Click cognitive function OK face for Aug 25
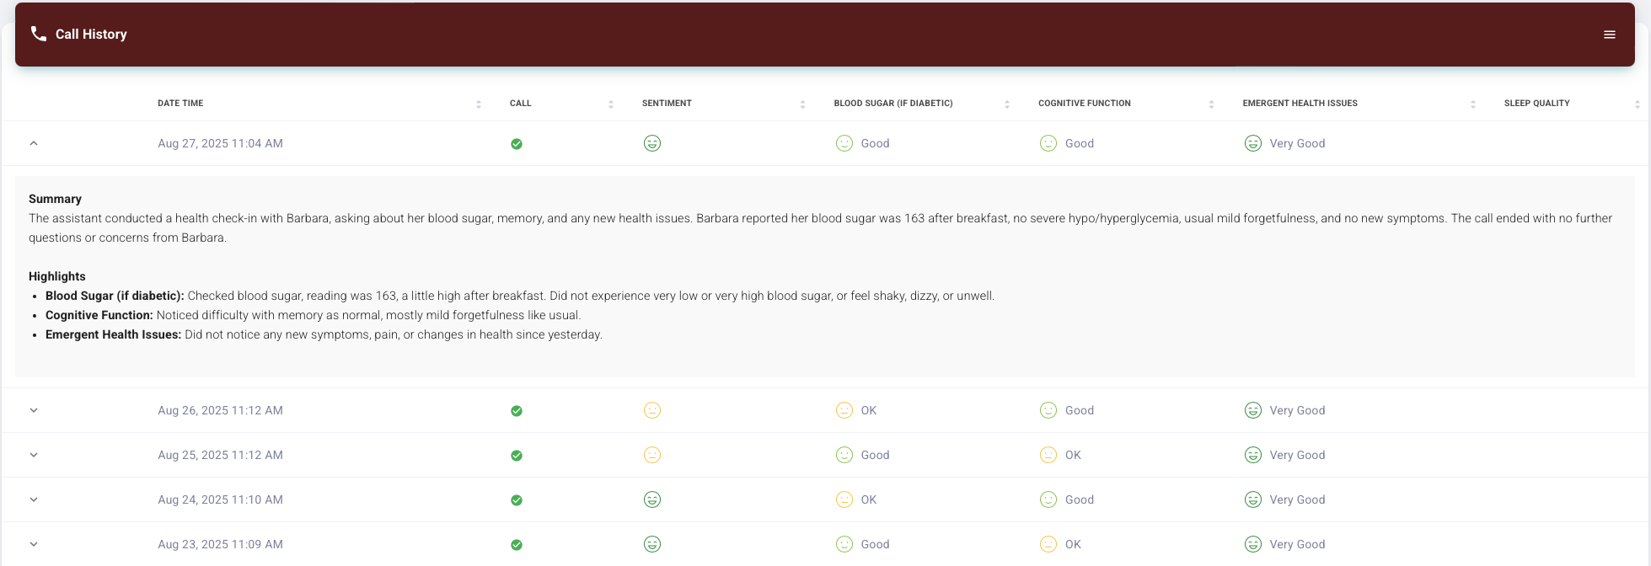Screen dimensions: 1651x566 1048,455
